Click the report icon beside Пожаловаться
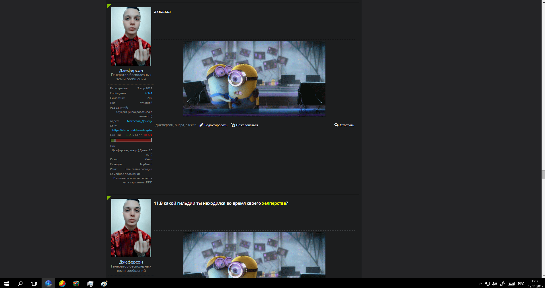 [233, 125]
